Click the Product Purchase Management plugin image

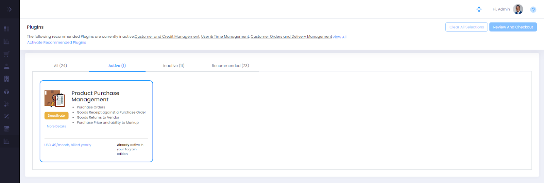click(x=54, y=99)
